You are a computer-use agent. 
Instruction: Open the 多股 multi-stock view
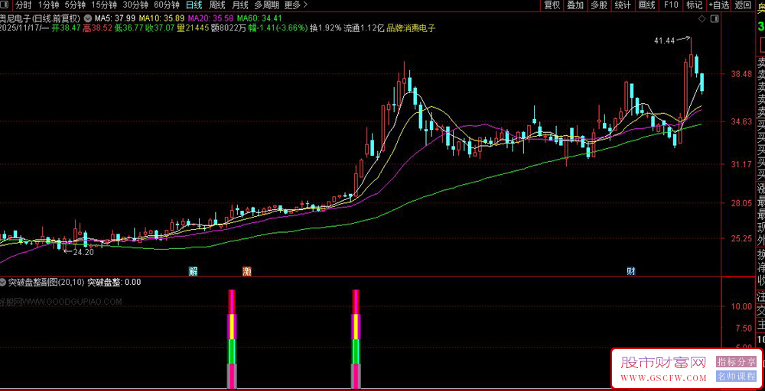coord(599,5)
